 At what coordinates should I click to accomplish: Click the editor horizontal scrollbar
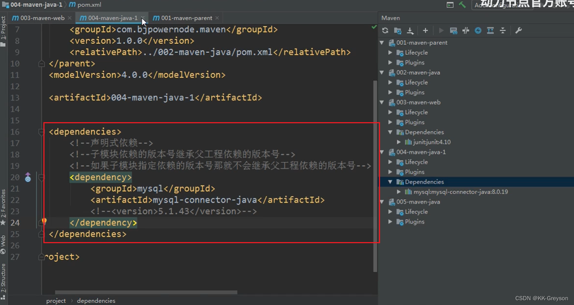(x=146, y=292)
